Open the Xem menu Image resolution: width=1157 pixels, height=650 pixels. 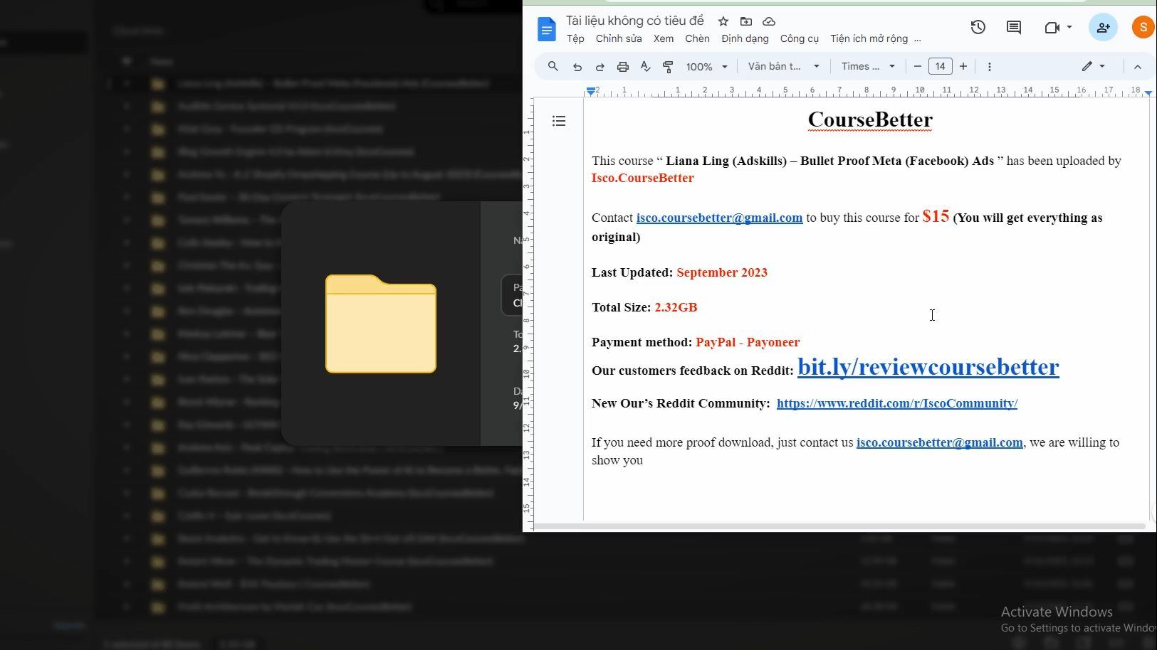click(664, 38)
